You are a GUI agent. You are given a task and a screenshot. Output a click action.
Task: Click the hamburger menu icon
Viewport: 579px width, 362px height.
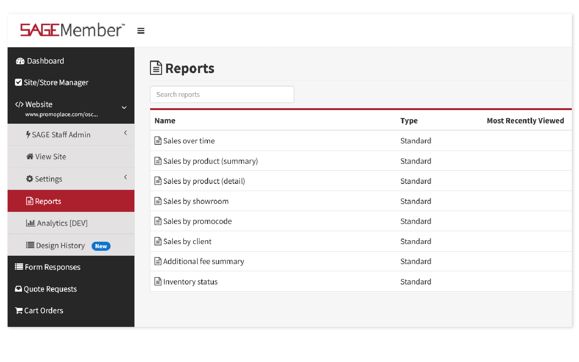141,31
